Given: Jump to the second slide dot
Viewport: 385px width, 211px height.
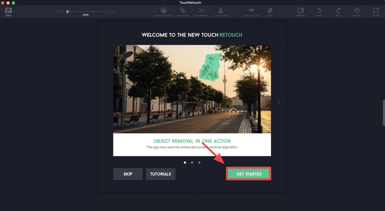Looking at the screenshot, I should [192, 163].
